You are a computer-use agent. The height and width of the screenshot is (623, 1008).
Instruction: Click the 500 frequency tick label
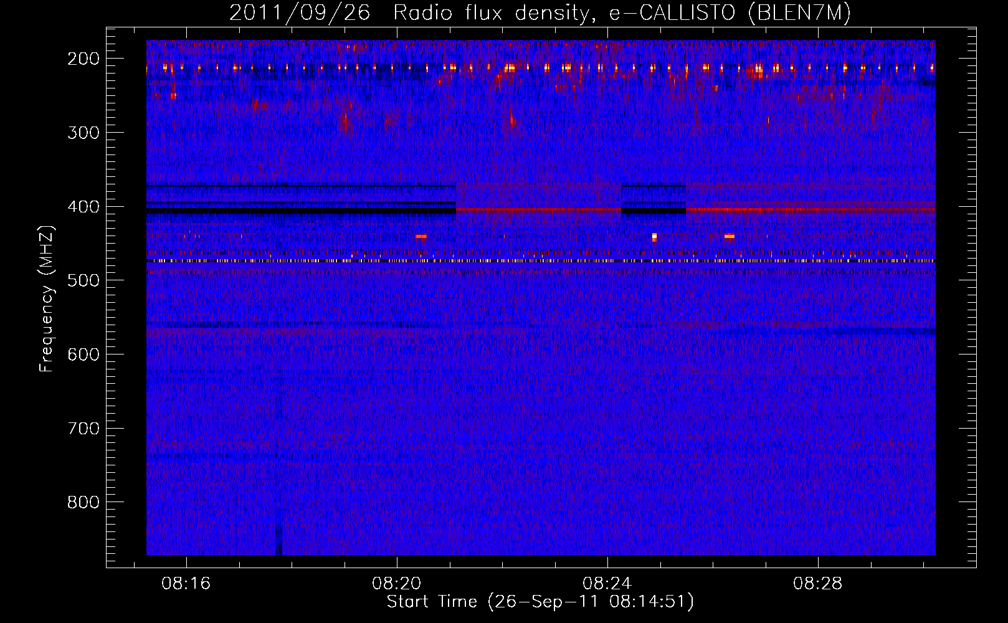[83, 280]
